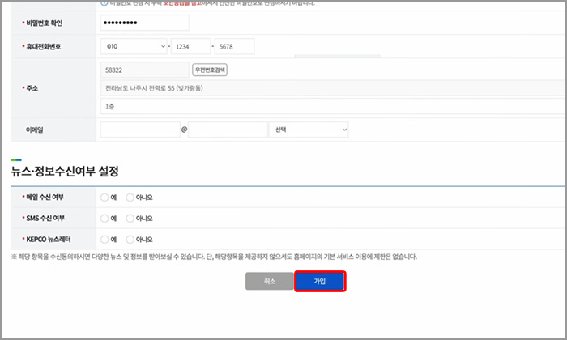Click the 가입 button
567x340 pixels.
[320, 281]
